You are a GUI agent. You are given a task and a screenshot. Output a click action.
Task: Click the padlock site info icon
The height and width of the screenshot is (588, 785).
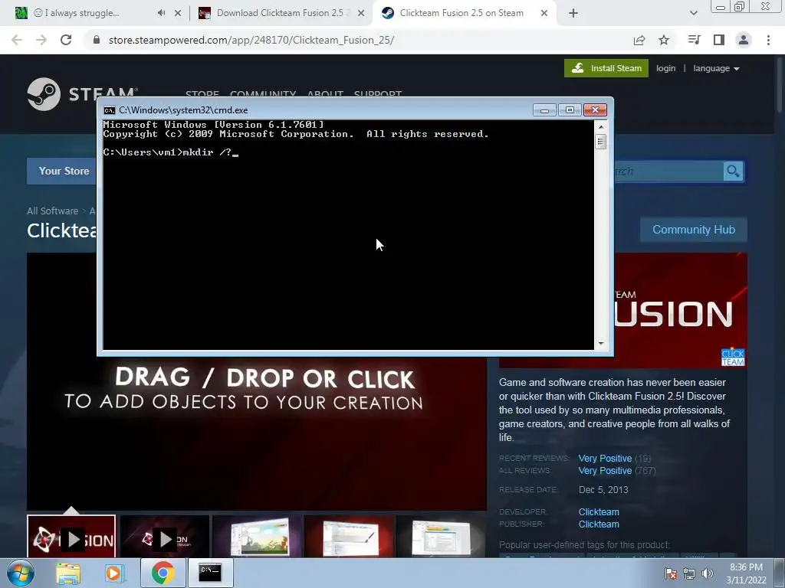[97, 40]
